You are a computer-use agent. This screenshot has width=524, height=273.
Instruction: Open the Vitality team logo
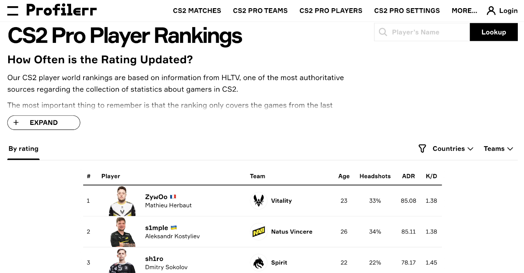pyautogui.click(x=259, y=201)
